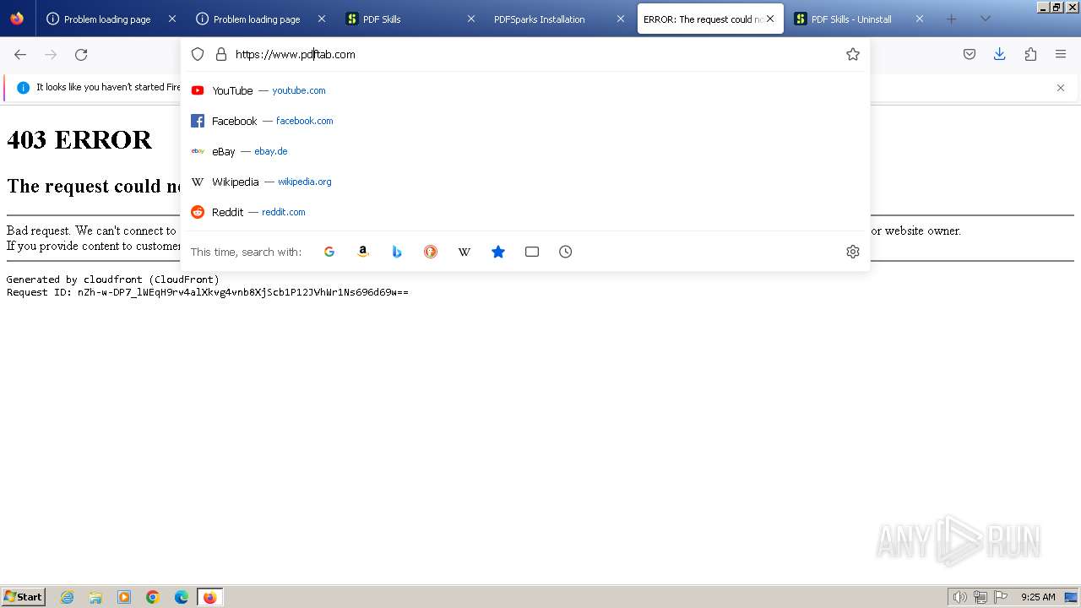Open media player from taskbar
Image resolution: width=1081 pixels, height=608 pixels.
coord(124,597)
